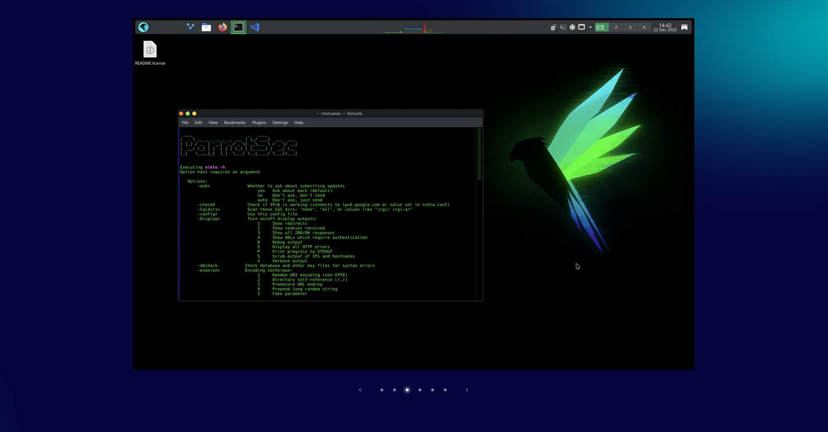
Task: Expand the hidden system tray icons arrow
Action: (590, 27)
